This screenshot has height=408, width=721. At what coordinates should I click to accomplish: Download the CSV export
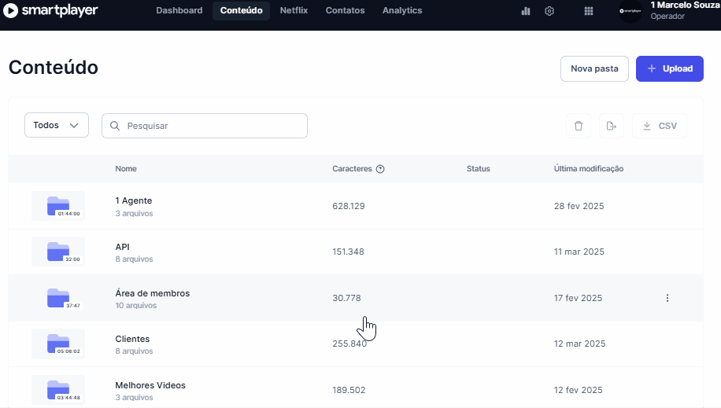pyautogui.click(x=660, y=126)
